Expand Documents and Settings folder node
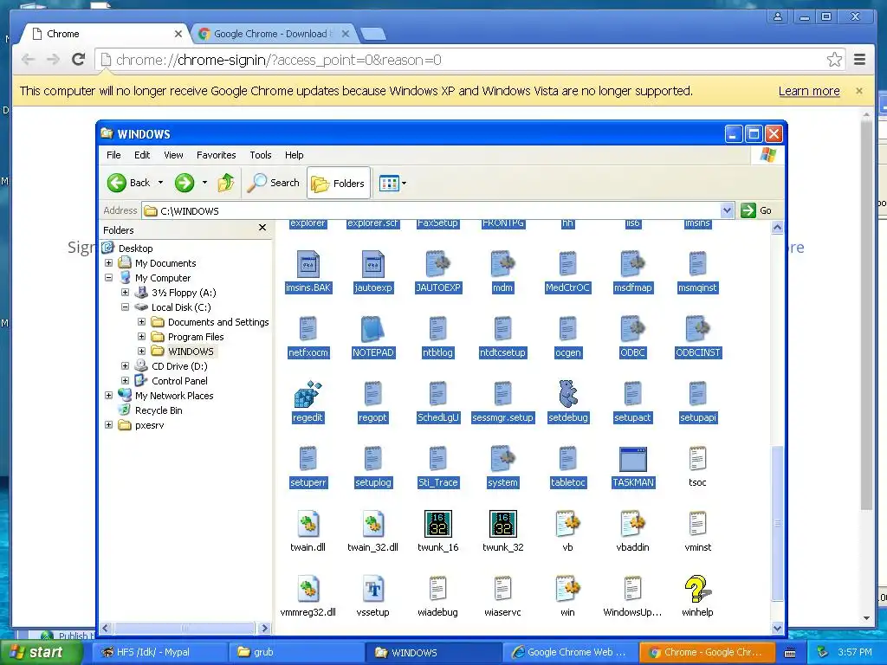This screenshot has width=887, height=665. click(x=141, y=322)
